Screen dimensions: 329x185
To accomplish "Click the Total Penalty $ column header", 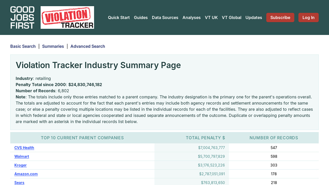I will (x=205, y=138).
